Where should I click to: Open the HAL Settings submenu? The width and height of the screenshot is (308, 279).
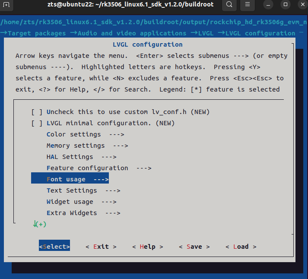[x=81, y=157]
